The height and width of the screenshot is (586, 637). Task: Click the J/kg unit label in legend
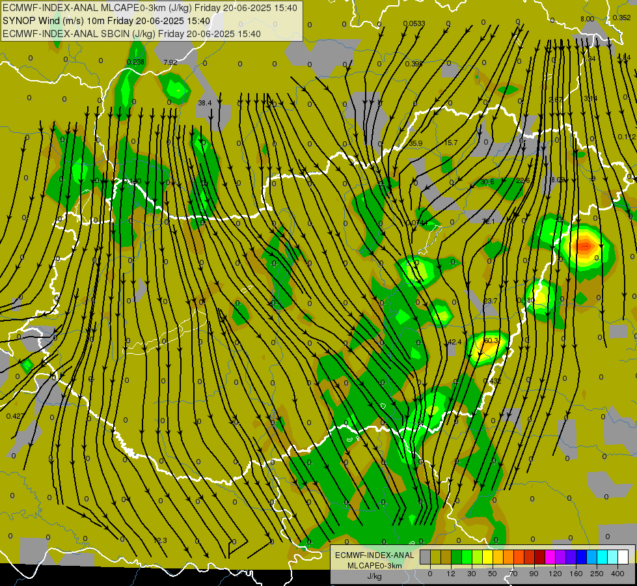pyautogui.click(x=374, y=576)
